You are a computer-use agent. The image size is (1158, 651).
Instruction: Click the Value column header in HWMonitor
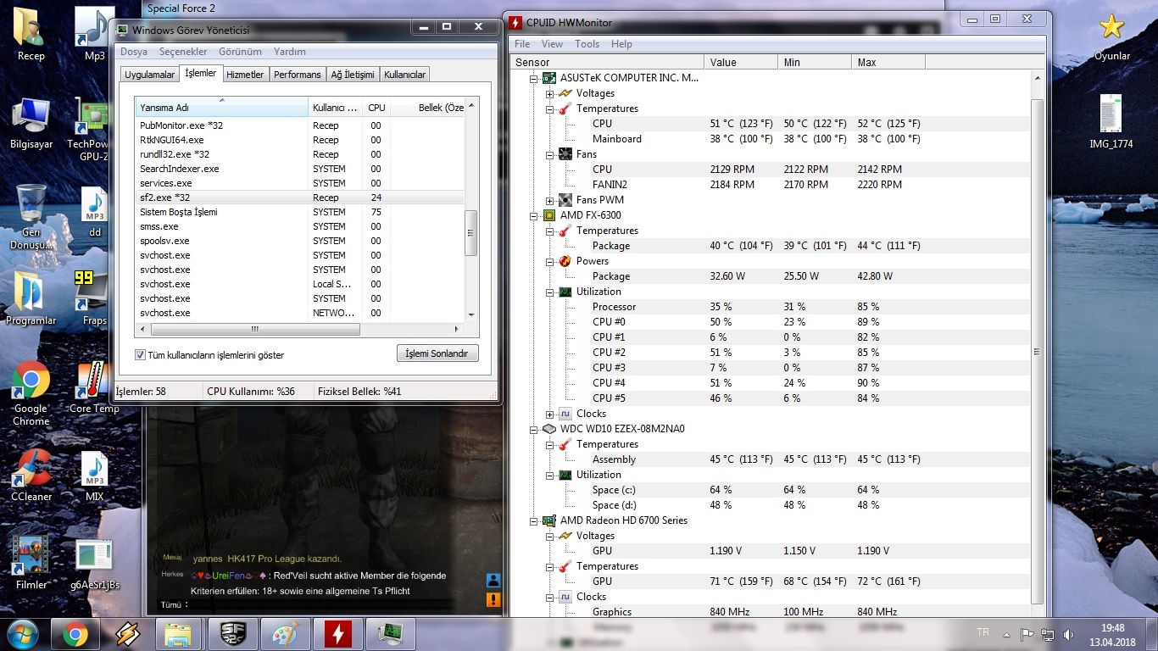[x=741, y=62]
